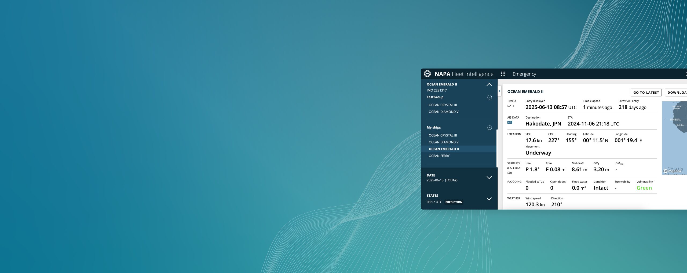This screenshot has height=273, width=687.
Task: Click the OCEAN EMERALD II details title
Action: pos(525,92)
